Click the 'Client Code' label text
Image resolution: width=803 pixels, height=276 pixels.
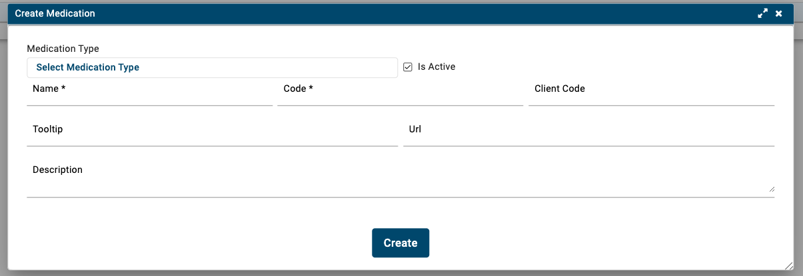coord(559,88)
